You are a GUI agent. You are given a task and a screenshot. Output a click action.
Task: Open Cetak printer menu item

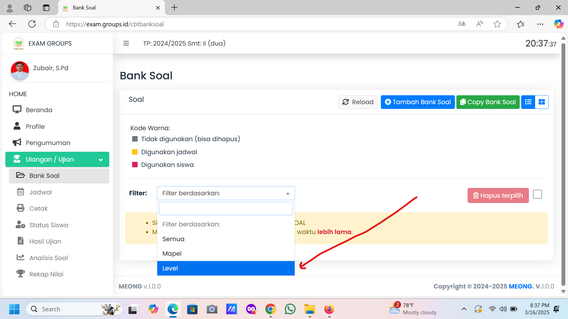pyautogui.click(x=38, y=208)
